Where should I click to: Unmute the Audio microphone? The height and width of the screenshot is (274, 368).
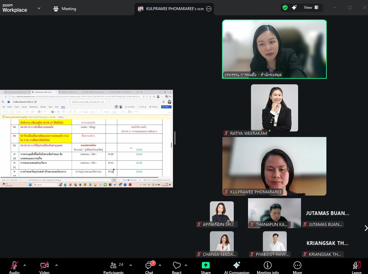(x=14, y=265)
